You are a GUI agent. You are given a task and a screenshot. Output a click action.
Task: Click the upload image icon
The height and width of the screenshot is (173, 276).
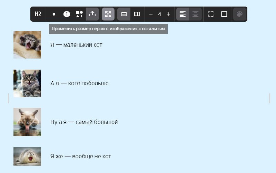[92, 14]
